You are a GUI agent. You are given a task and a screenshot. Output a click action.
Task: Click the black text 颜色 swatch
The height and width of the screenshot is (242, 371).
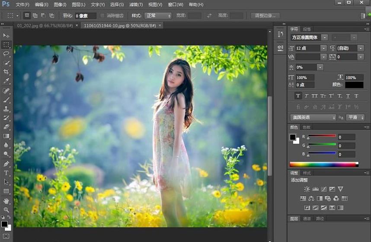pos(354,85)
